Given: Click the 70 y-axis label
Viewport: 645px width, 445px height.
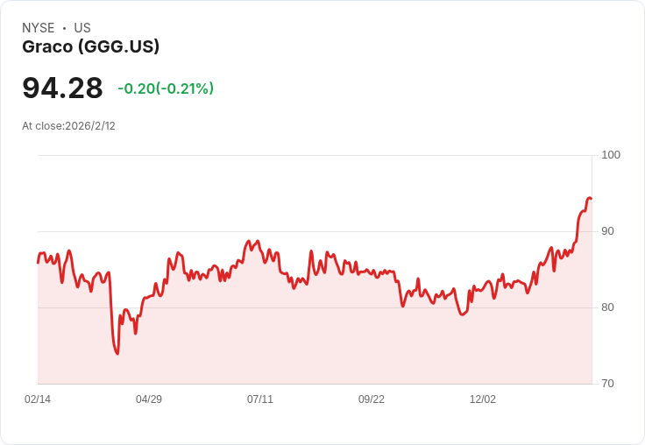Looking at the screenshot, I should point(607,384).
